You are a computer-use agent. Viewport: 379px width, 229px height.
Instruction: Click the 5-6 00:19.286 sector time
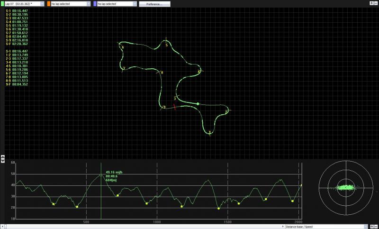coord(17,70)
